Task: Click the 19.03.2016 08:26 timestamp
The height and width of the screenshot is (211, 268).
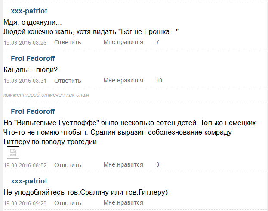Action: tap(25, 43)
